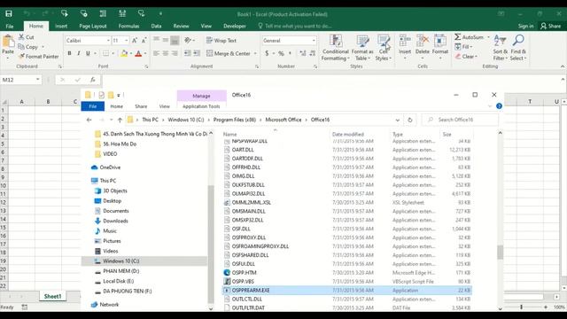
Task: Open the font size 11 dropdown
Action: click(x=126, y=41)
